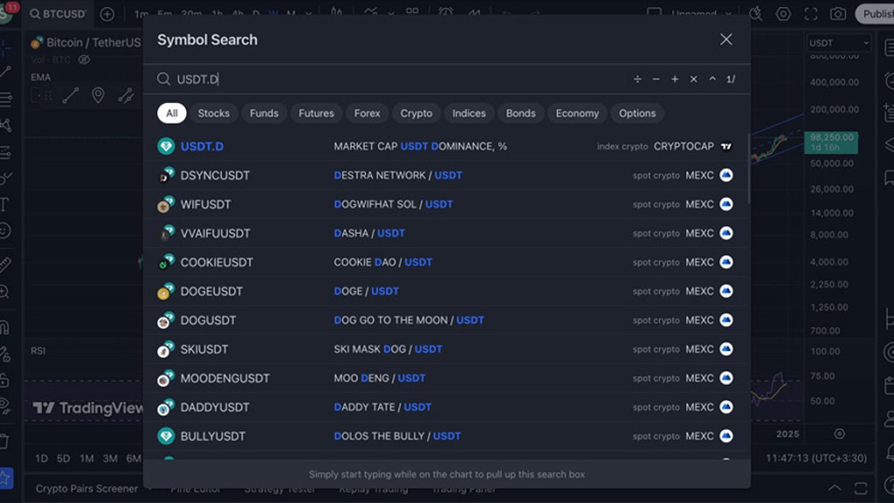Click COOKIE DAO / USDT description text

pyautogui.click(x=382, y=262)
